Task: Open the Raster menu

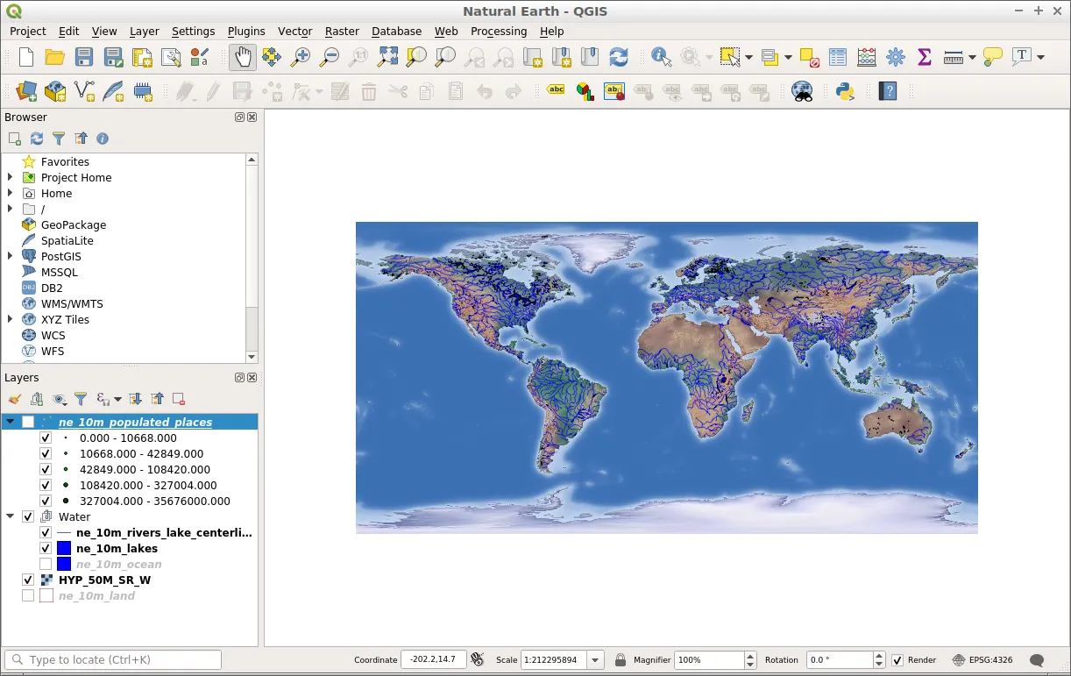Action: coord(342,32)
